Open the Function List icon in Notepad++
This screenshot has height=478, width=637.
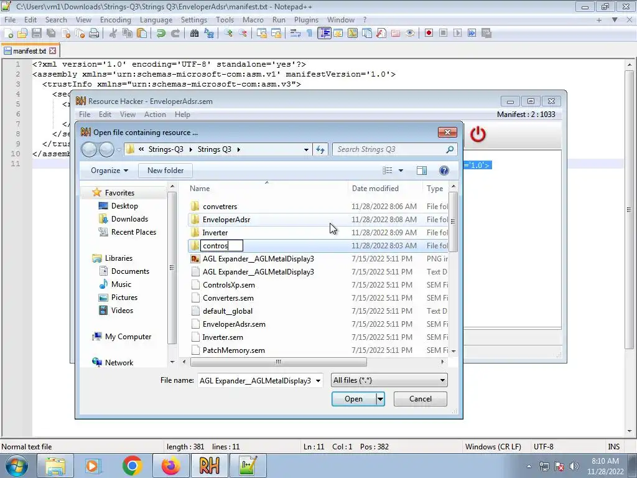point(381,34)
